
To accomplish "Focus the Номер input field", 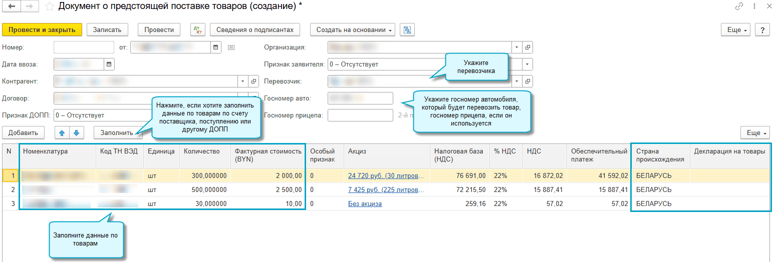I will pyautogui.click(x=84, y=47).
